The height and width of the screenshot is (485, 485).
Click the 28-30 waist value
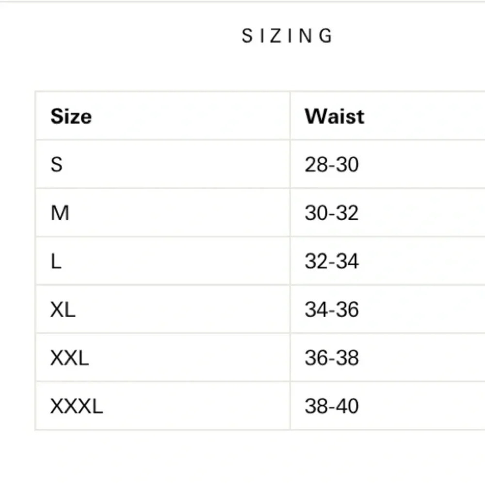click(x=331, y=164)
